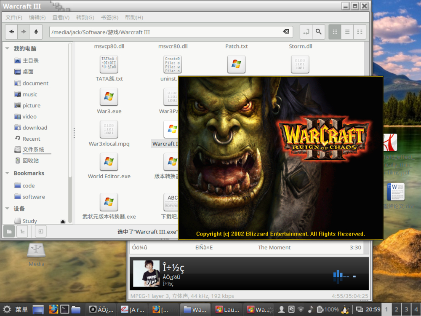
Task: Open network Wi-Fi tray icon
Action: (301, 310)
